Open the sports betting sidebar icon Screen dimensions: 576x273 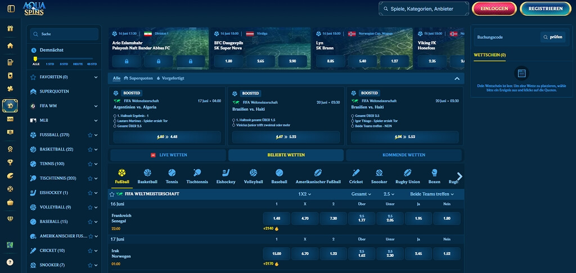click(x=10, y=106)
